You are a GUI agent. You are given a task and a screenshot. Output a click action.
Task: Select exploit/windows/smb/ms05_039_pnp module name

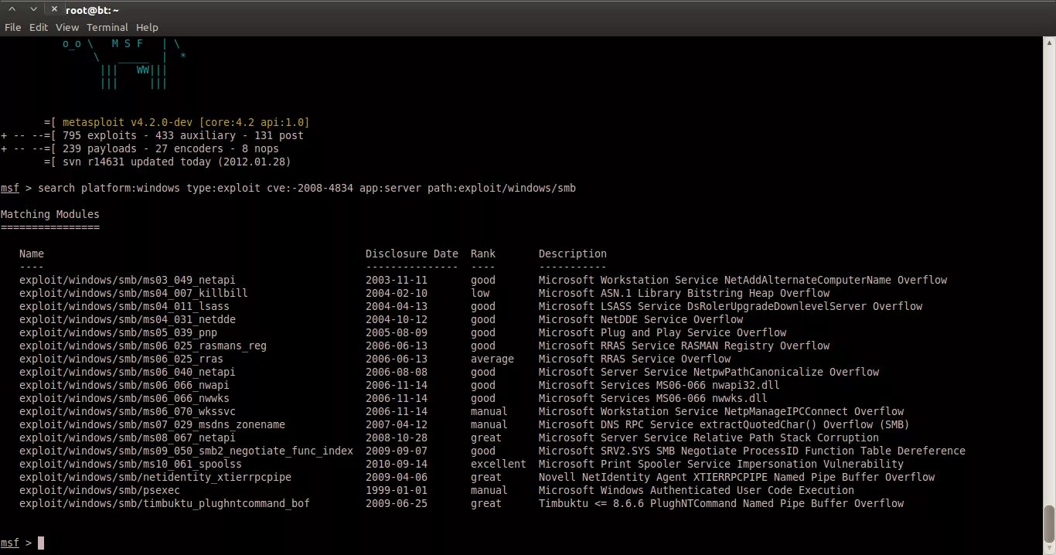pyautogui.click(x=118, y=332)
